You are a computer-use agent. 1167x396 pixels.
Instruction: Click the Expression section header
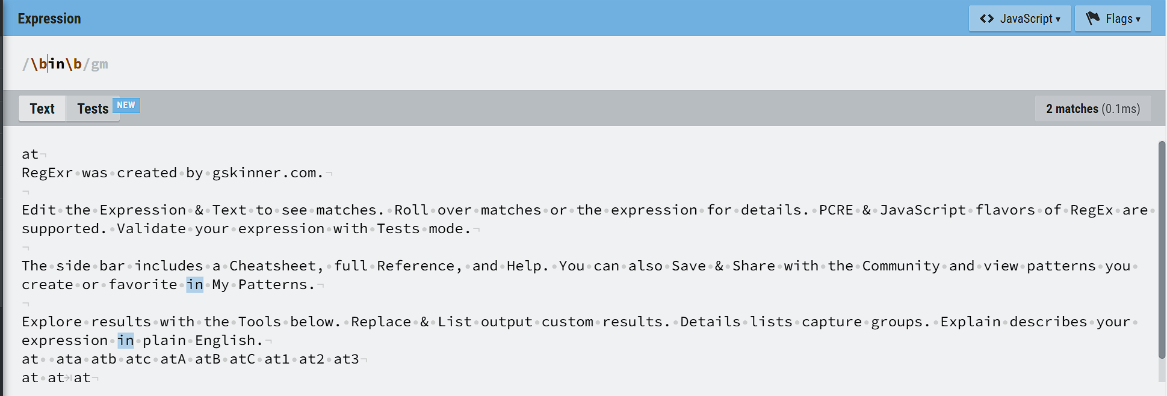click(49, 19)
